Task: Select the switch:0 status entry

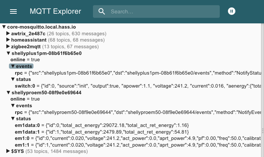Action: [138, 86]
